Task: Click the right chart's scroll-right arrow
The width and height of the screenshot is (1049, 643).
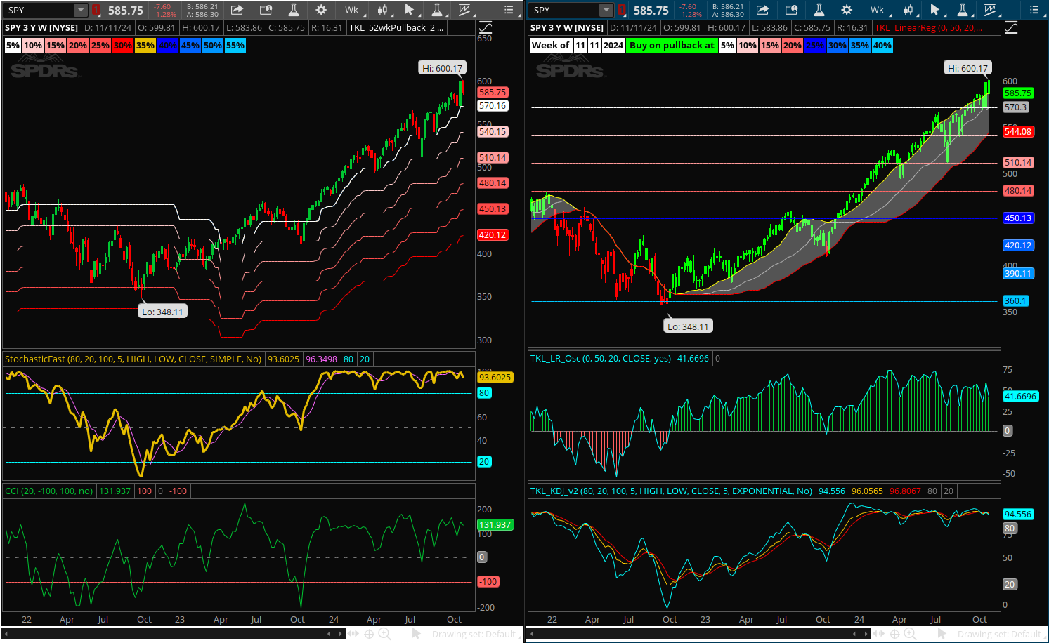Action: point(866,633)
